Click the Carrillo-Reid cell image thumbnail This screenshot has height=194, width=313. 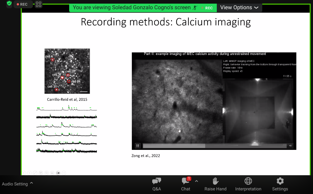(67, 71)
